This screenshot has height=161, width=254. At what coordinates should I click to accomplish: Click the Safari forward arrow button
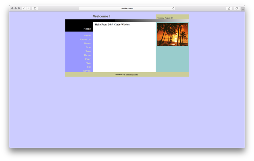28,8
